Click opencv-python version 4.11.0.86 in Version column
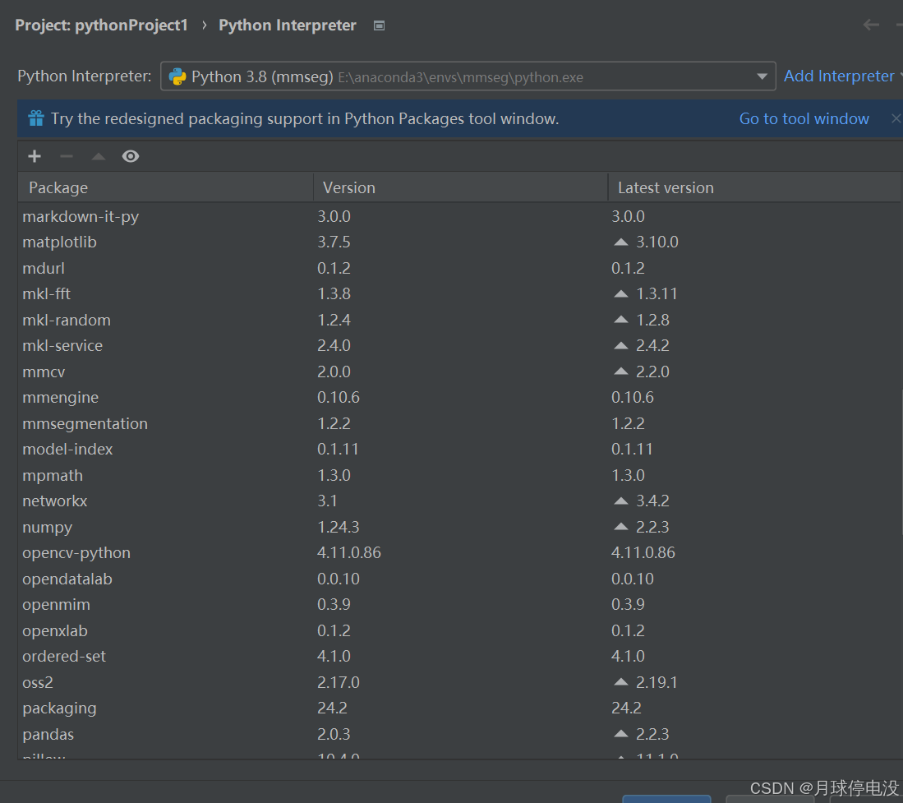This screenshot has width=903, height=803. pos(349,552)
